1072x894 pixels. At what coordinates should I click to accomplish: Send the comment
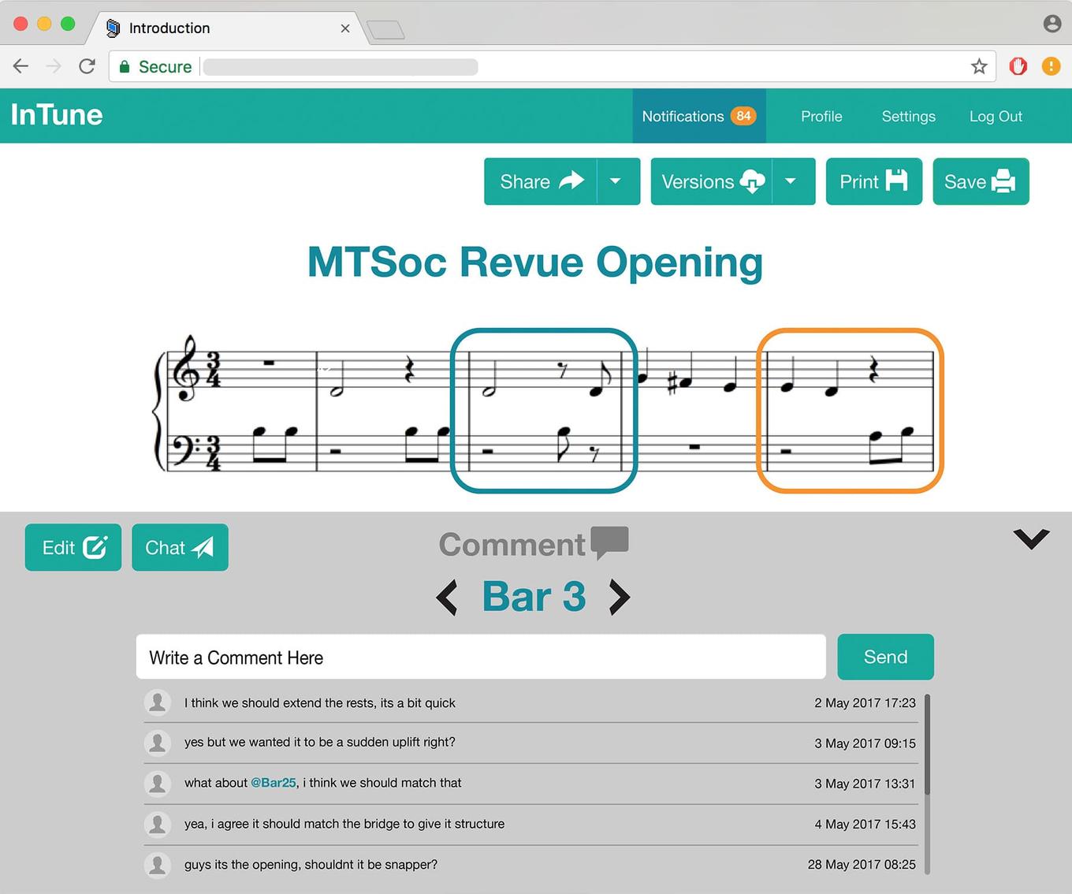[x=885, y=657]
